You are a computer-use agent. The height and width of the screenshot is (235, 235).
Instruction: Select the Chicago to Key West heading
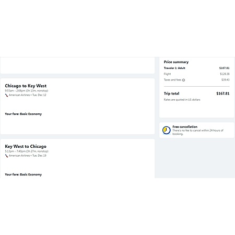tap(26, 86)
